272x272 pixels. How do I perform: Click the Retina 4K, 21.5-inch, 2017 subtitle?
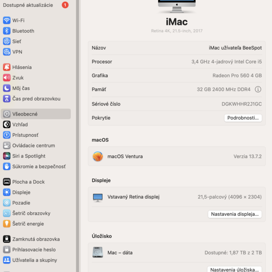tap(177, 31)
